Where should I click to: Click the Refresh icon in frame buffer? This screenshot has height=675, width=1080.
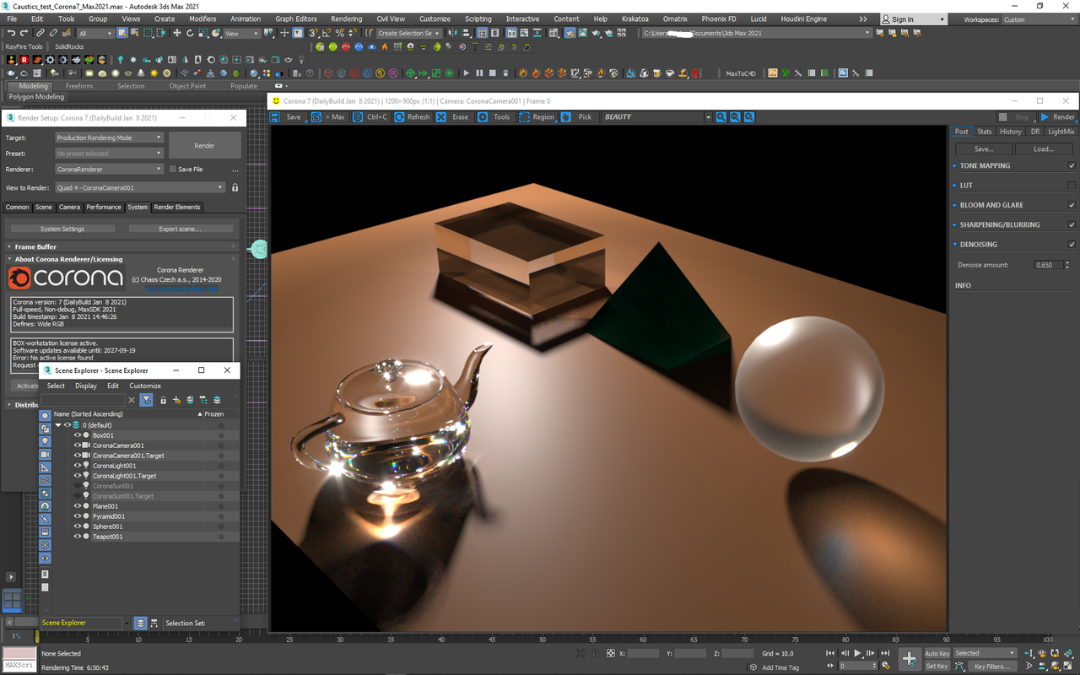(399, 117)
